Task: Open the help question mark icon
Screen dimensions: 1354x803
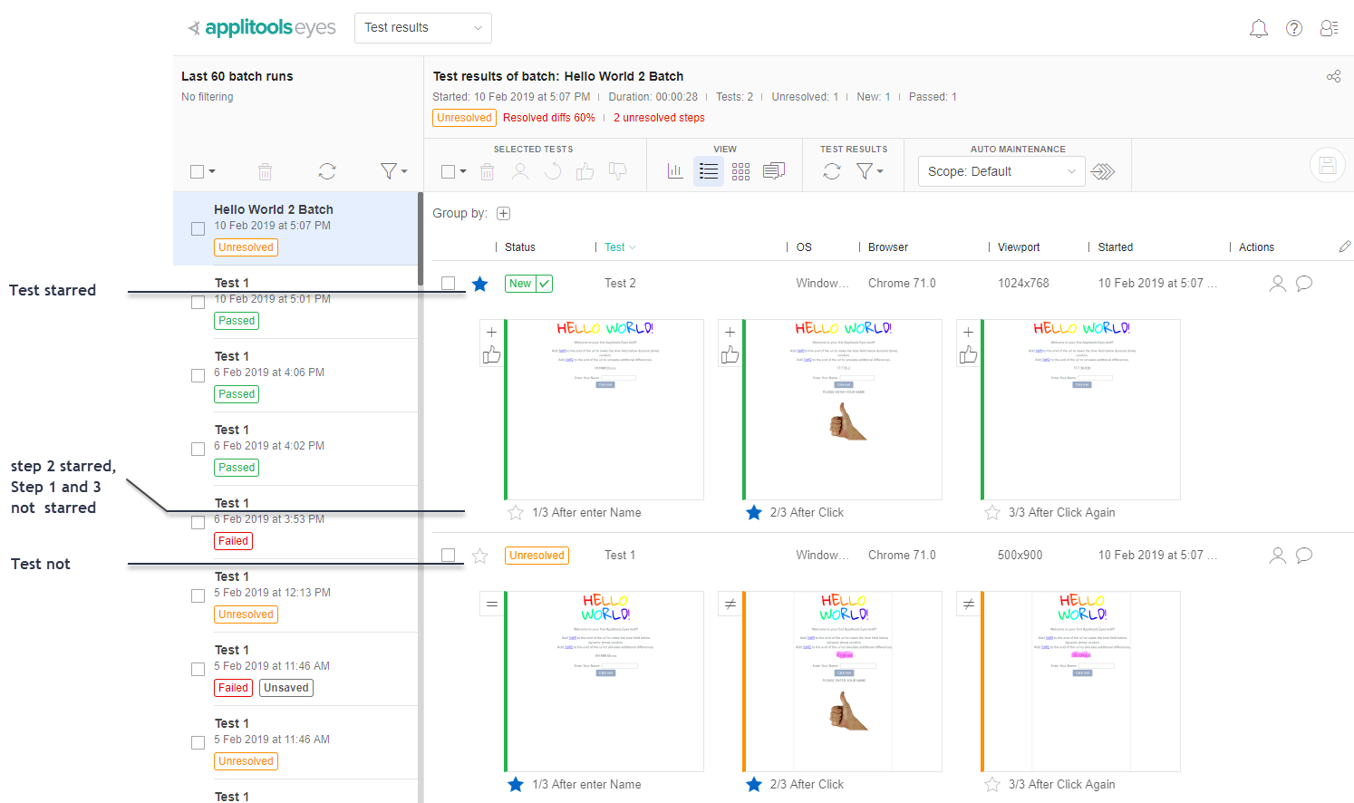Action: [x=1294, y=29]
